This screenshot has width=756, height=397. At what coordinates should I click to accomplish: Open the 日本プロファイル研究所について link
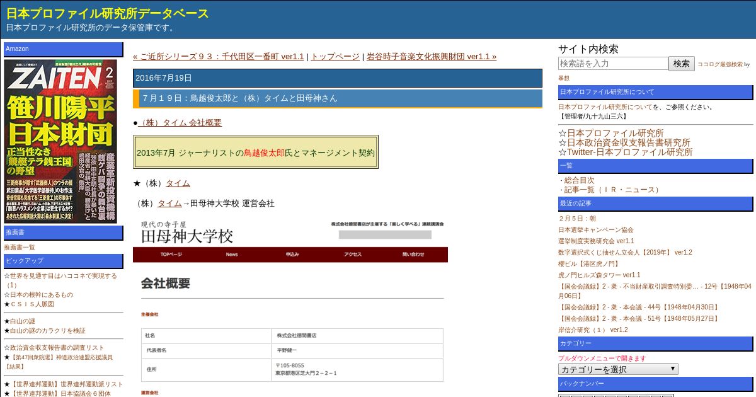(605, 107)
